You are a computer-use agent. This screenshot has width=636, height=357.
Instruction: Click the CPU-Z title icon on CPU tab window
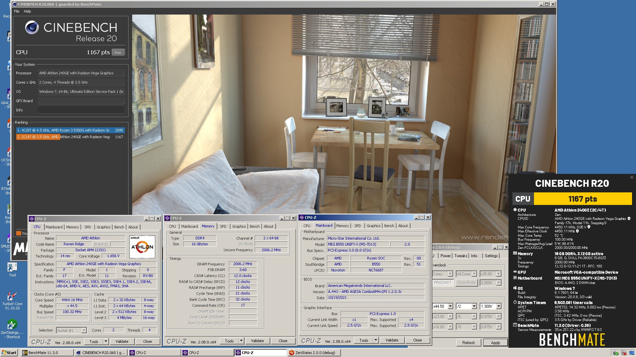pyautogui.click(x=32, y=219)
